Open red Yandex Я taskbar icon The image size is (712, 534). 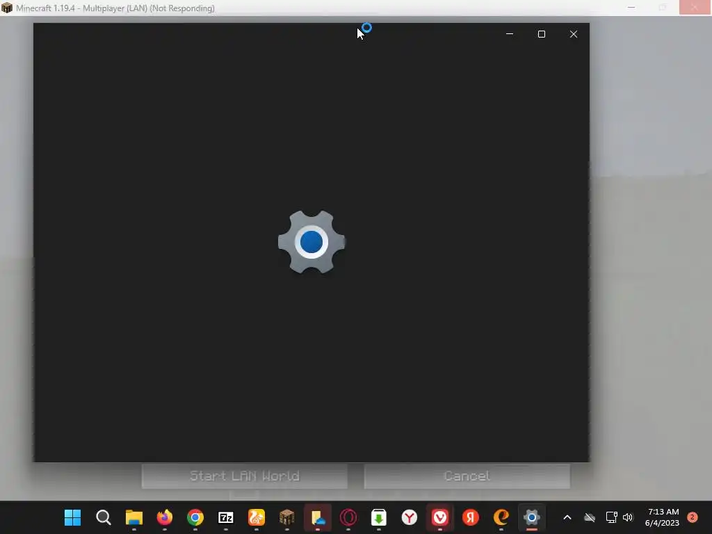coord(471,517)
